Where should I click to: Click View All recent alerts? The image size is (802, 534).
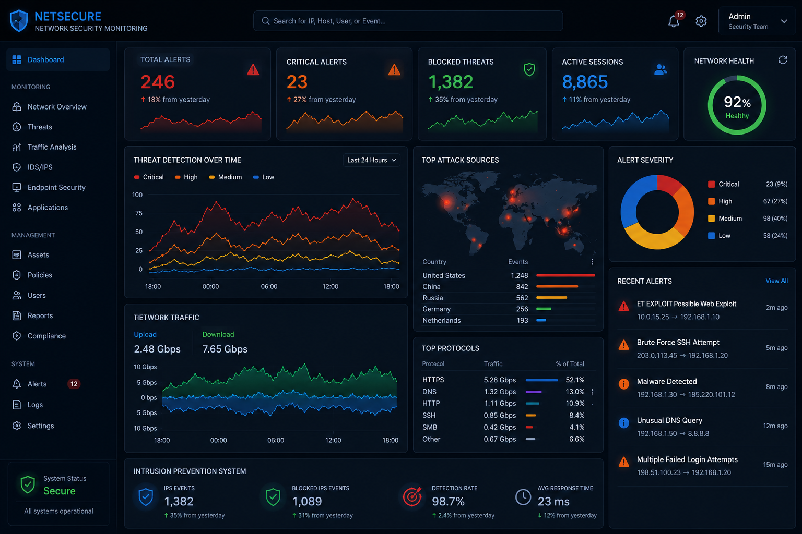(x=776, y=281)
